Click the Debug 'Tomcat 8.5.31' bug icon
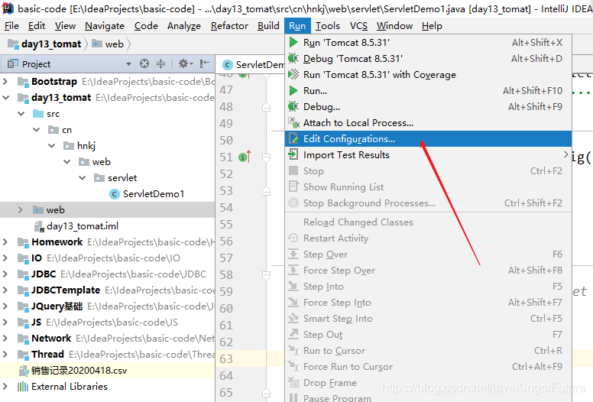Image resolution: width=593 pixels, height=402 pixels. 293,59
